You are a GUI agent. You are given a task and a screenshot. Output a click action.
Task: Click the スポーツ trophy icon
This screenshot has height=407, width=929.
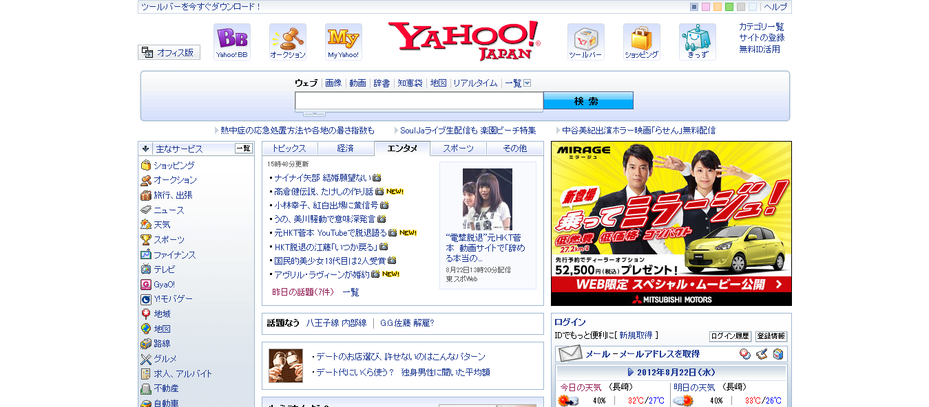click(146, 240)
